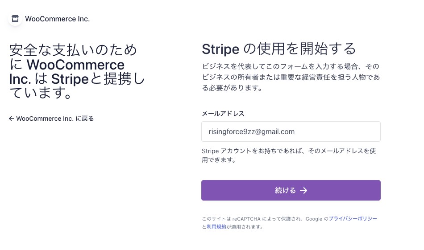
Task: Click る必要があります。 line of description
Action: tap(231, 88)
